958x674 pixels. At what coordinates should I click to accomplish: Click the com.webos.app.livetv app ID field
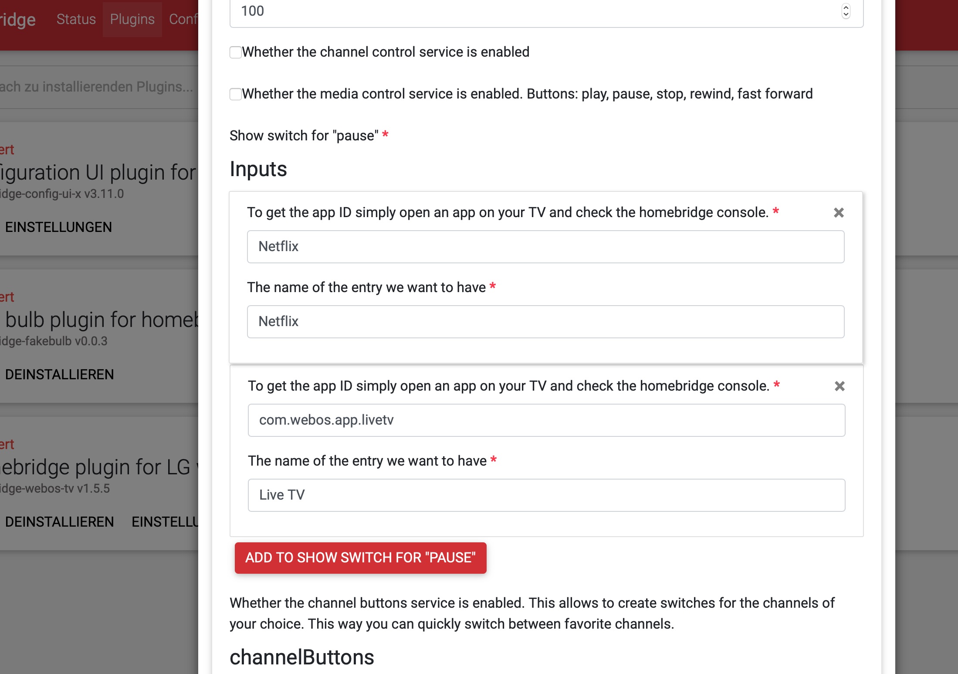tap(546, 420)
